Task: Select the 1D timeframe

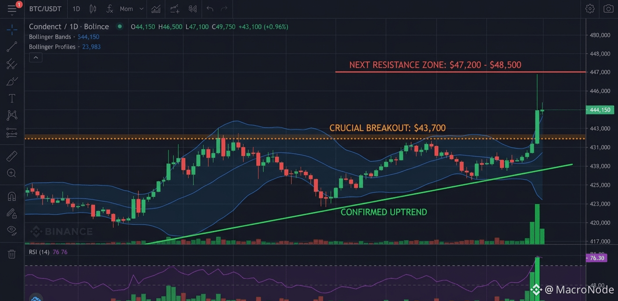Action: 76,9
